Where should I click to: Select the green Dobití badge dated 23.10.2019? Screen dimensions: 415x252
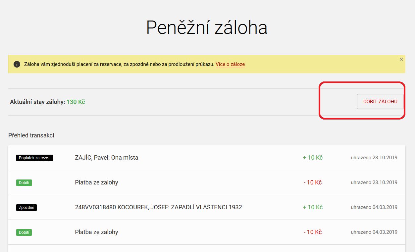24,183
